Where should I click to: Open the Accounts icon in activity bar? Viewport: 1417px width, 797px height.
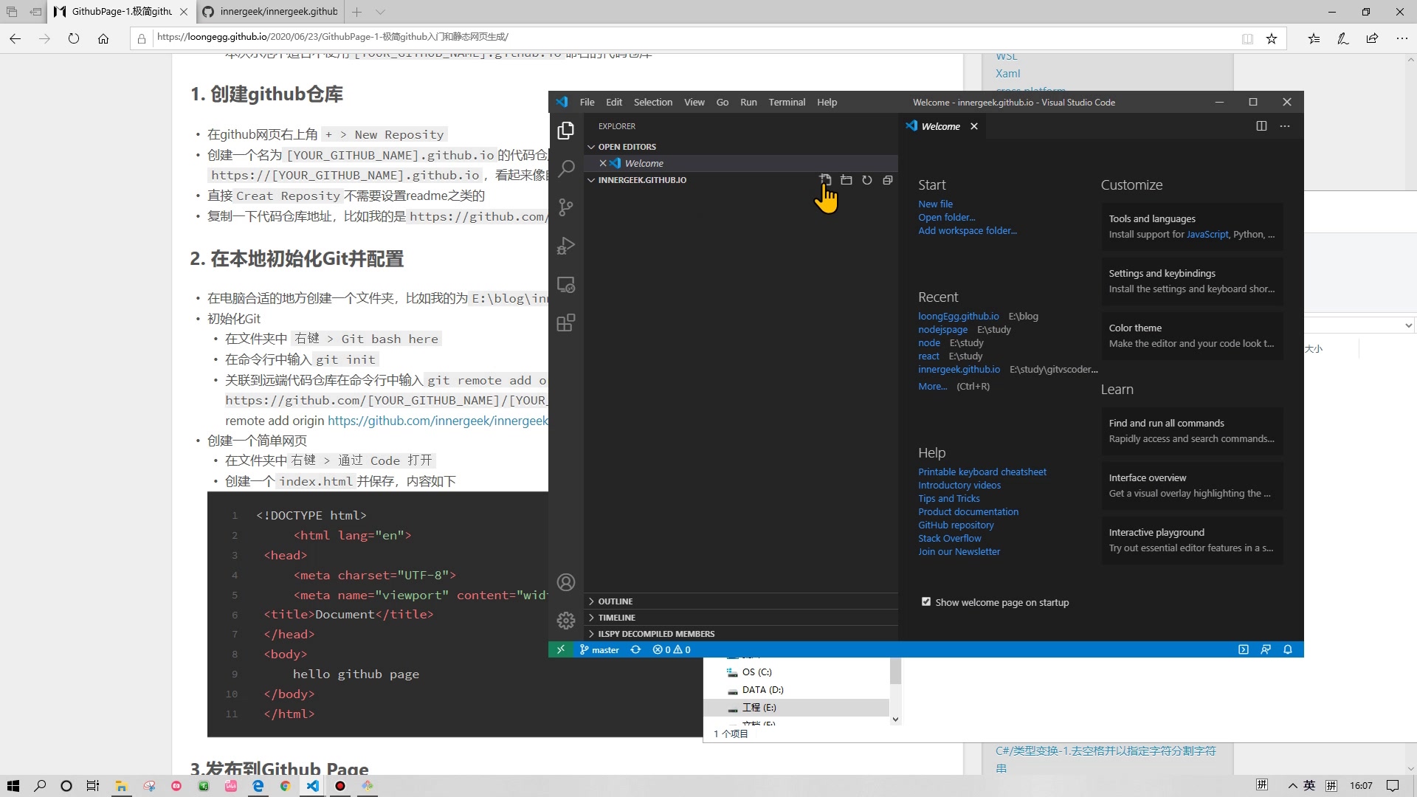point(566,582)
